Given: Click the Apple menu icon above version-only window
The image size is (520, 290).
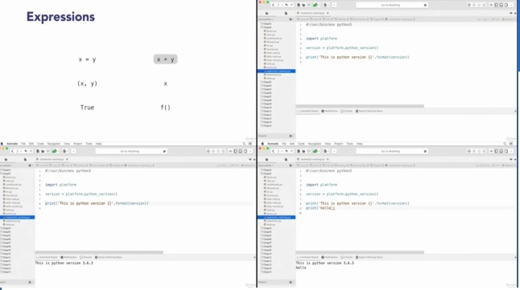Looking at the screenshot, I should [x=2, y=144].
